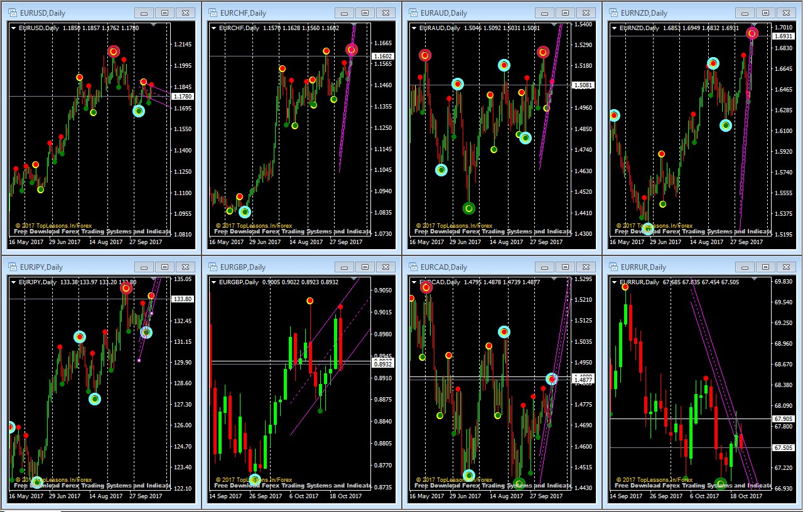Select the EURUSD current price label 1.1780
Viewport: 803px width, 512px height.
[182, 96]
